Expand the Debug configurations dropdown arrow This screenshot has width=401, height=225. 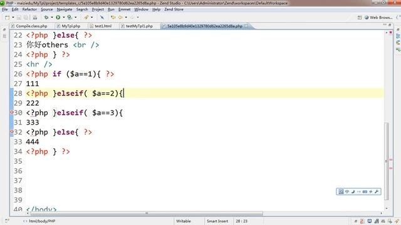pos(51,17)
